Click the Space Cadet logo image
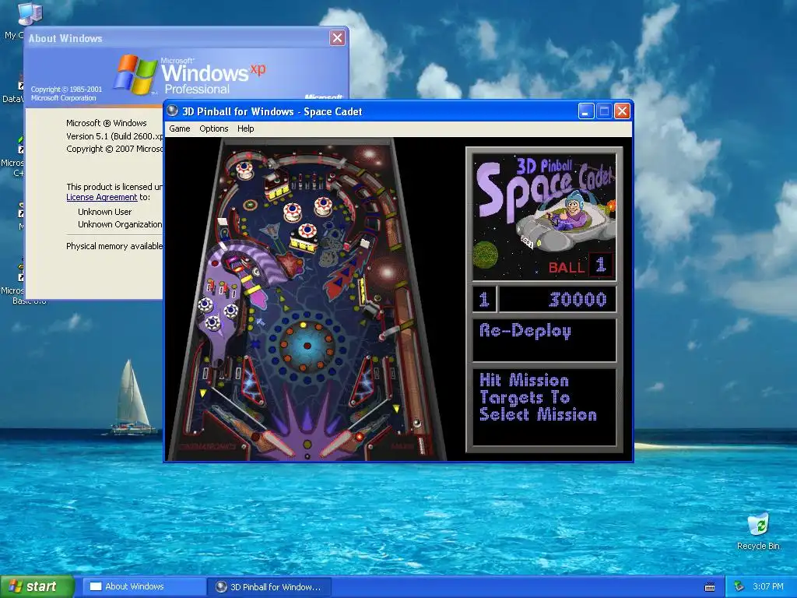 (544, 218)
